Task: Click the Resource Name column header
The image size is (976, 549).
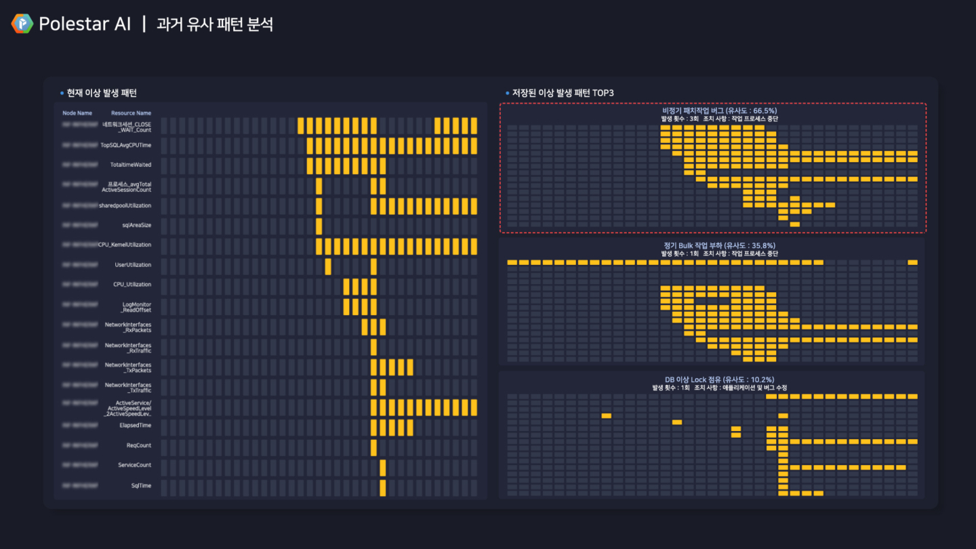Action: tap(131, 113)
